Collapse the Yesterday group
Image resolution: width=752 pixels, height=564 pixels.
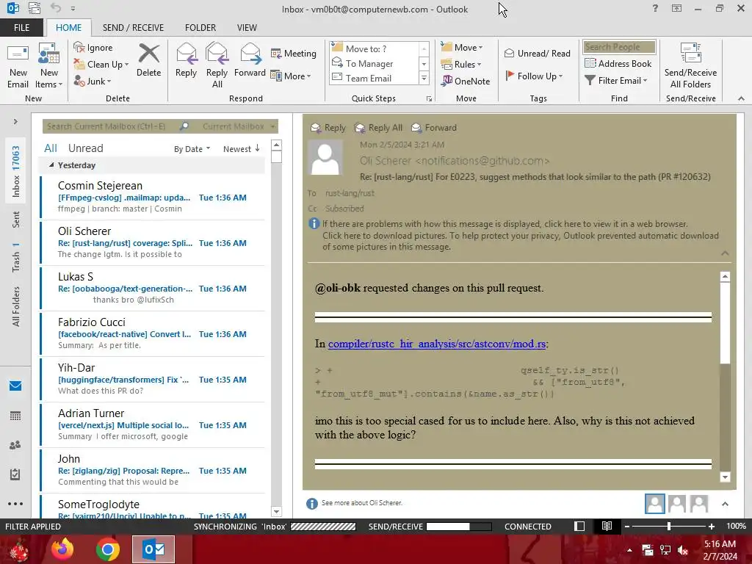pyautogui.click(x=51, y=165)
